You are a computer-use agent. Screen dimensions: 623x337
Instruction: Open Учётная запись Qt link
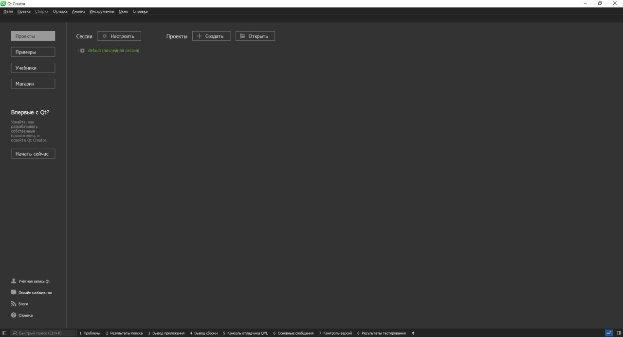[34, 281]
